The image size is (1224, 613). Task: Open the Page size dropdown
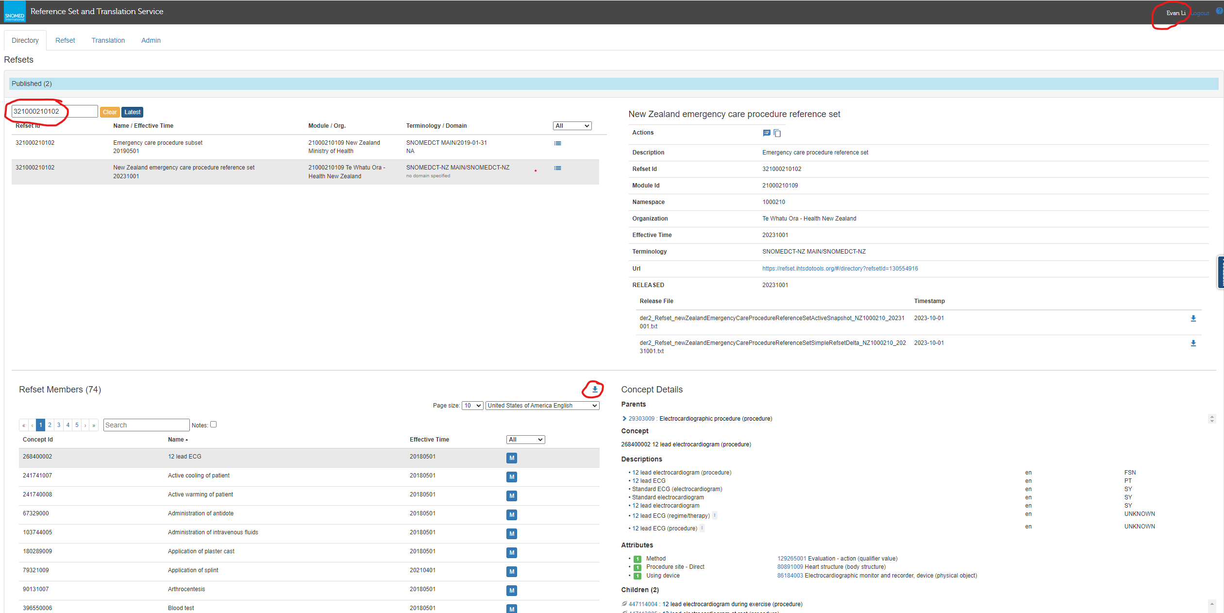click(472, 406)
